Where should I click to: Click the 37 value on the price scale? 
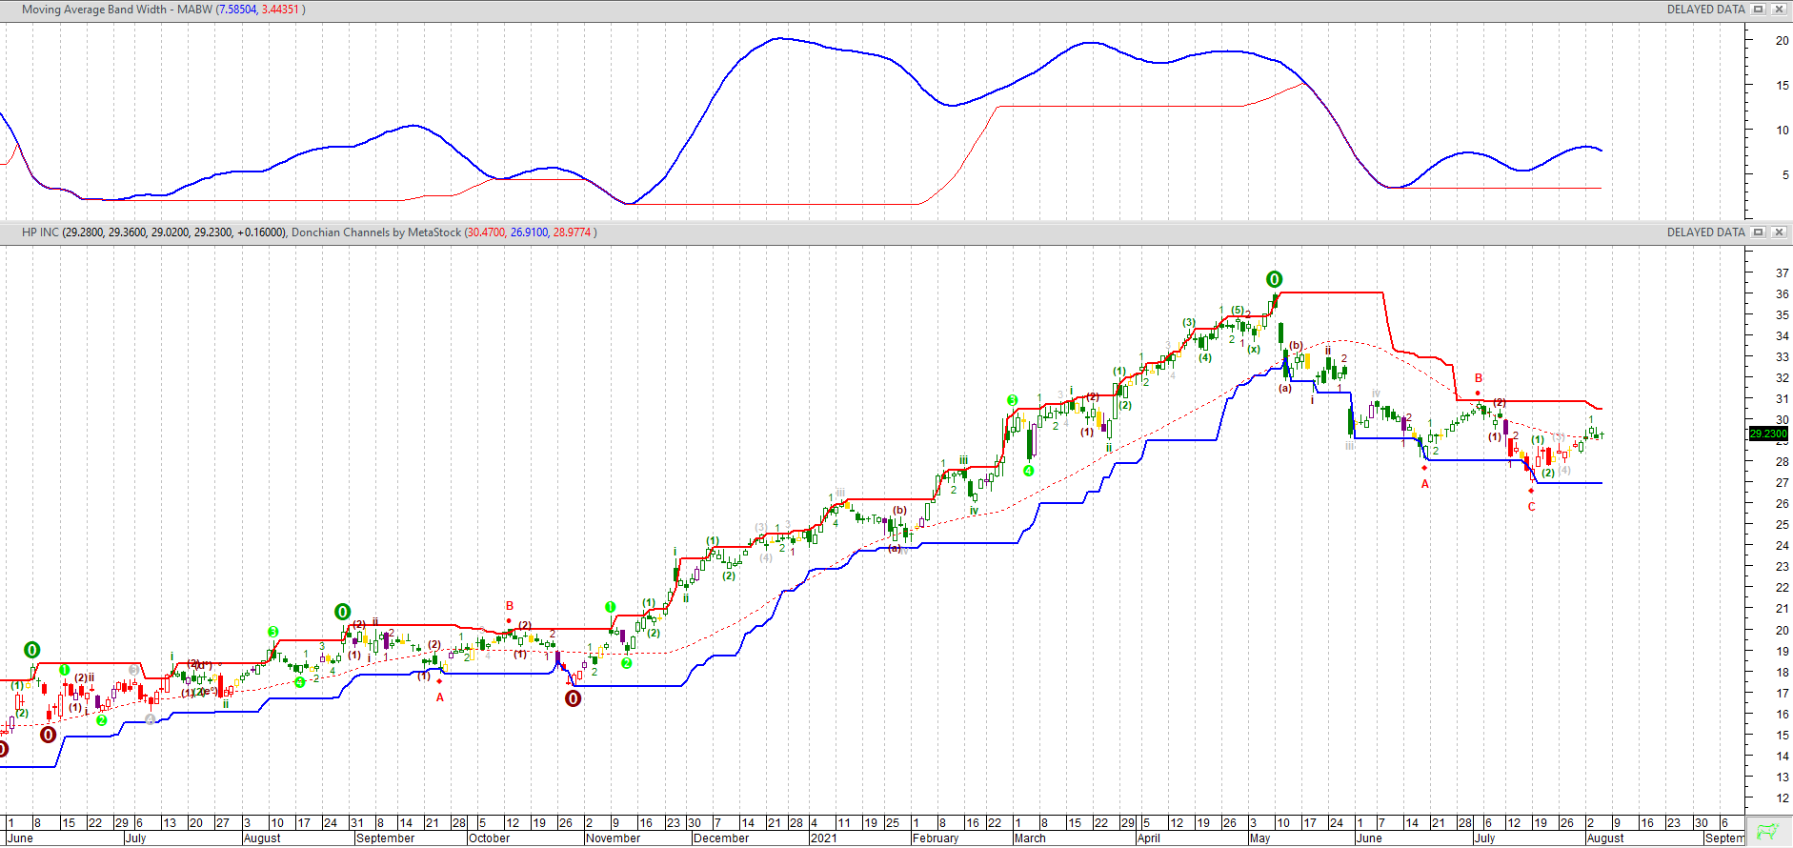coord(1782,273)
